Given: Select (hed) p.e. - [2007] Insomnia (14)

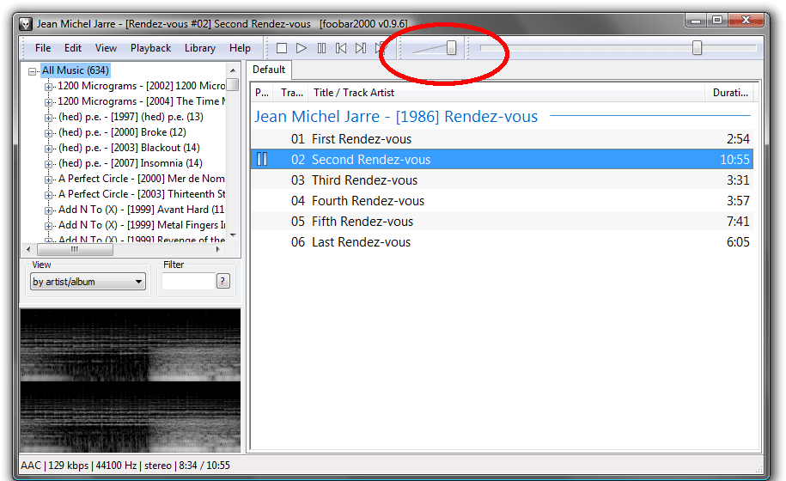Looking at the screenshot, I should coord(131,163).
